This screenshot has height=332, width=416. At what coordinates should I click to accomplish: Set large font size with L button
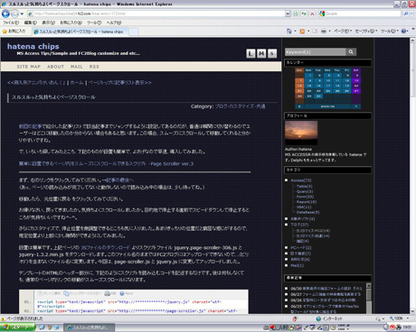click(251, 53)
